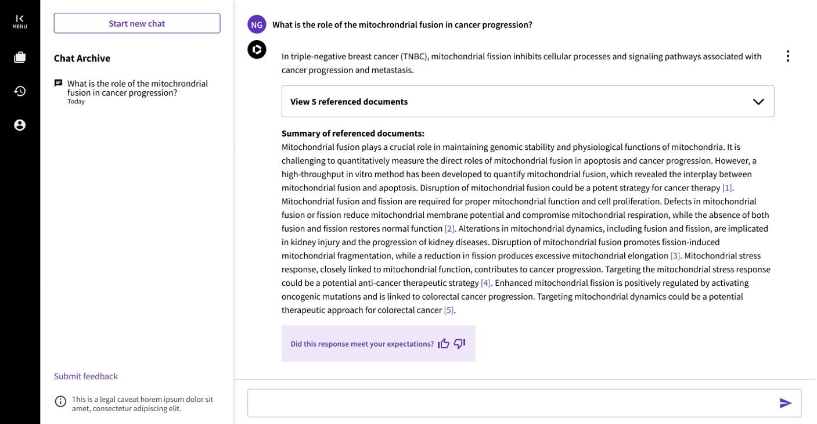Open citation reference [3]
The image size is (817, 424).
click(x=675, y=256)
